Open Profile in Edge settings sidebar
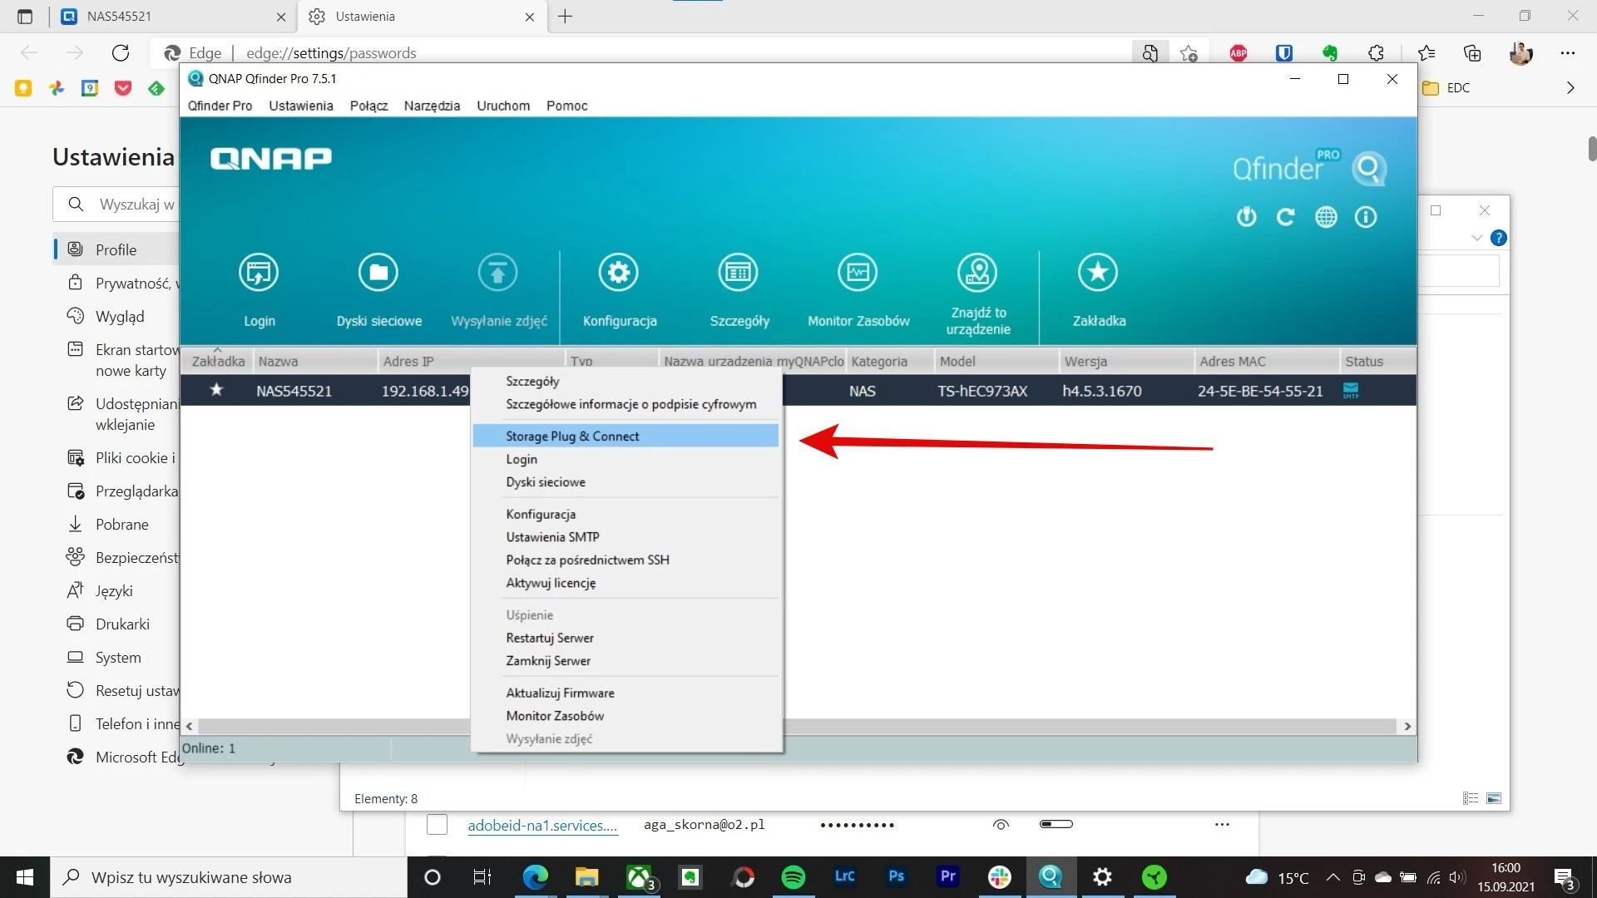Image resolution: width=1597 pixels, height=898 pixels. [x=116, y=249]
